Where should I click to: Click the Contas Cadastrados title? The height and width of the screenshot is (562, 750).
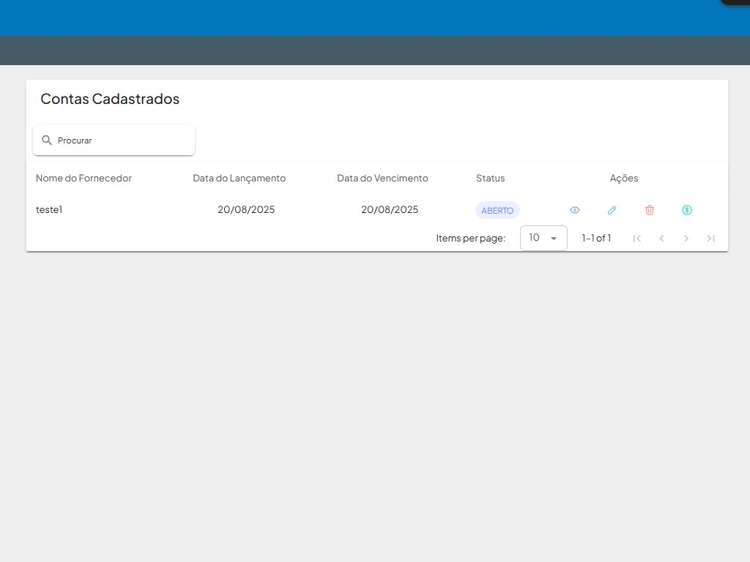tap(110, 99)
